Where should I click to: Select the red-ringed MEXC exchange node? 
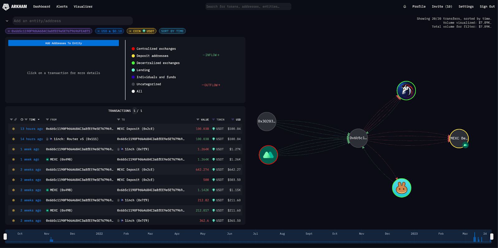268,155
